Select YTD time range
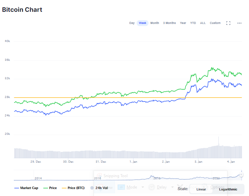249x196 pixels. pos(193,23)
